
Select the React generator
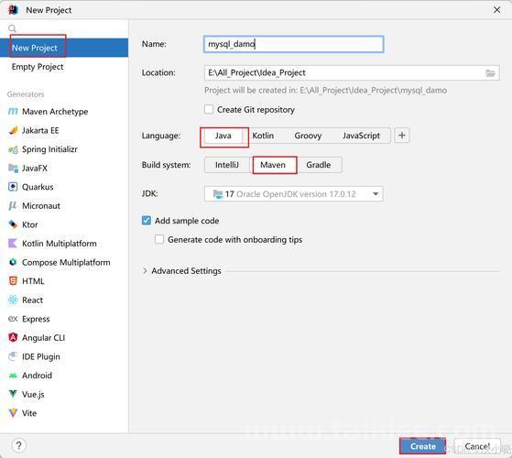pos(26,300)
